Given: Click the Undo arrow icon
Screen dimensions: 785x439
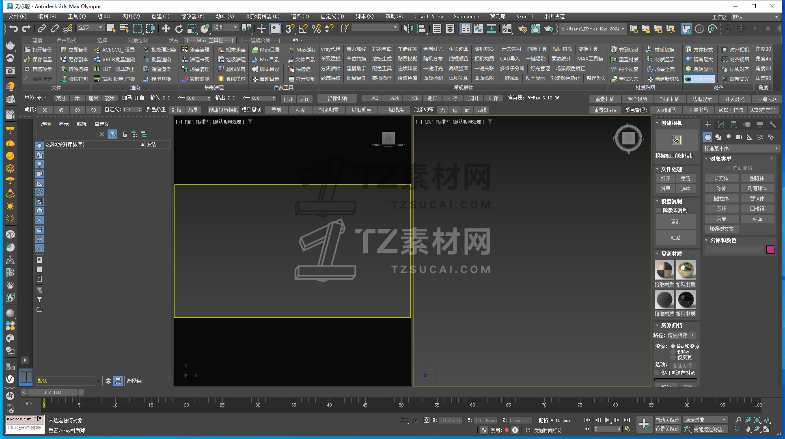Looking at the screenshot, I should pyautogui.click(x=13, y=28).
